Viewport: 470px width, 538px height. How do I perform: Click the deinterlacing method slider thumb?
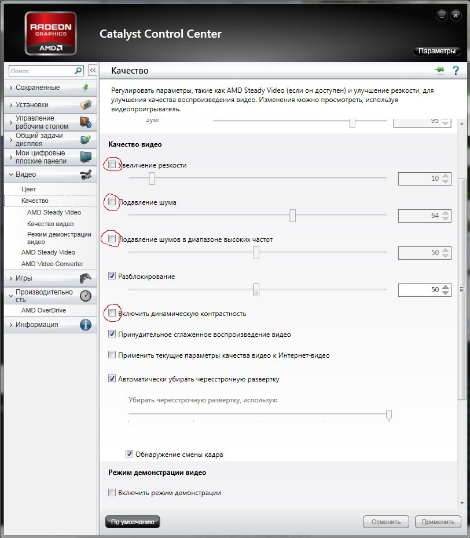[388, 415]
